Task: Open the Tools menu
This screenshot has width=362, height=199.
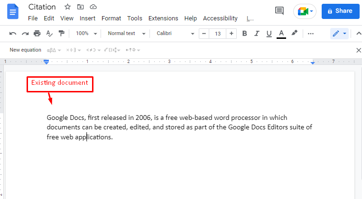Action: pyautogui.click(x=135, y=18)
